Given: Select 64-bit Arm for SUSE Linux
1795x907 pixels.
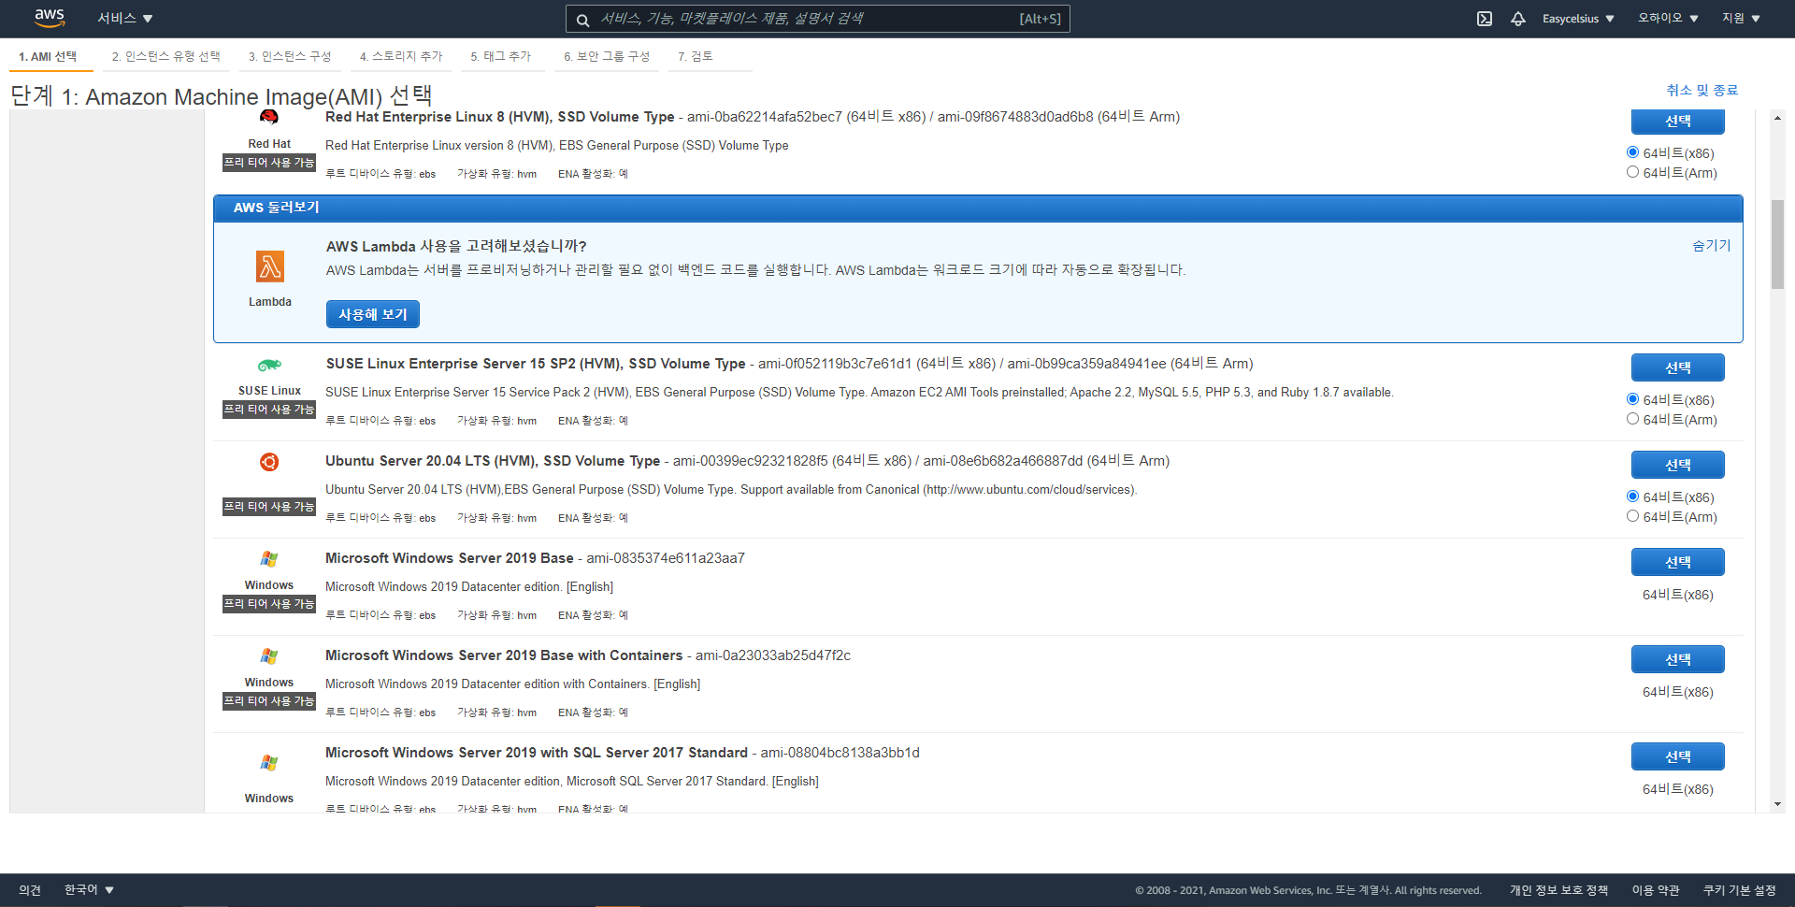Looking at the screenshot, I should (1632, 419).
